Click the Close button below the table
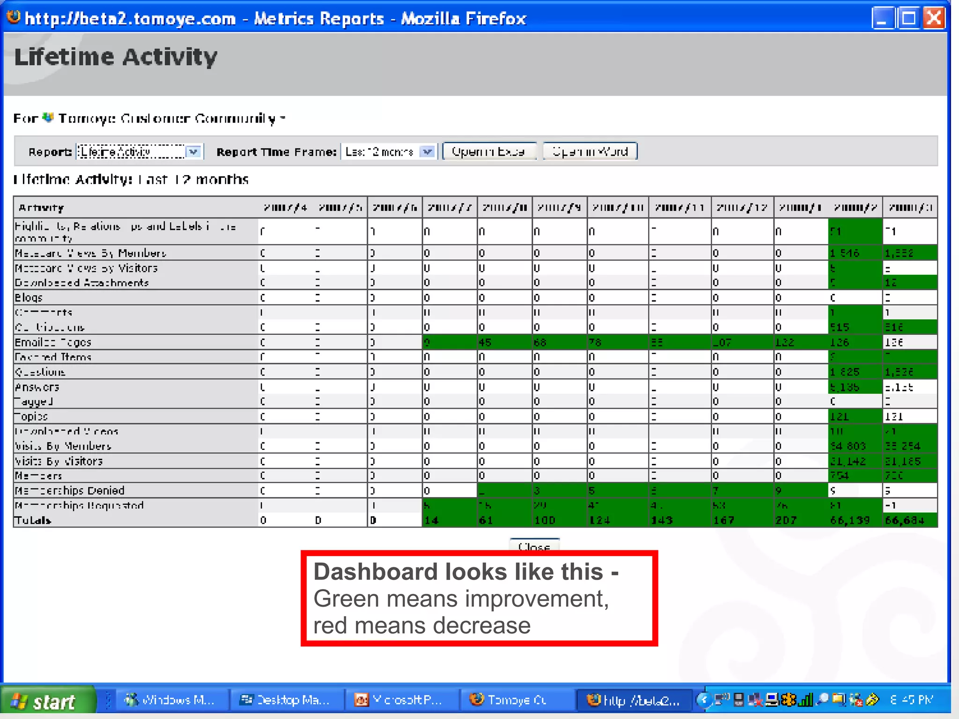Viewport: 959px width, 719px height. [534, 546]
